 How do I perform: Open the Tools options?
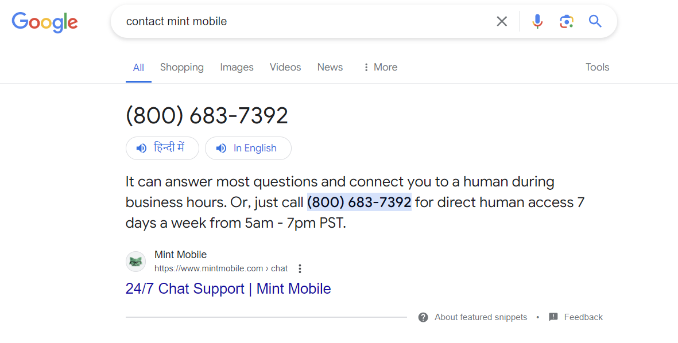pyautogui.click(x=597, y=67)
